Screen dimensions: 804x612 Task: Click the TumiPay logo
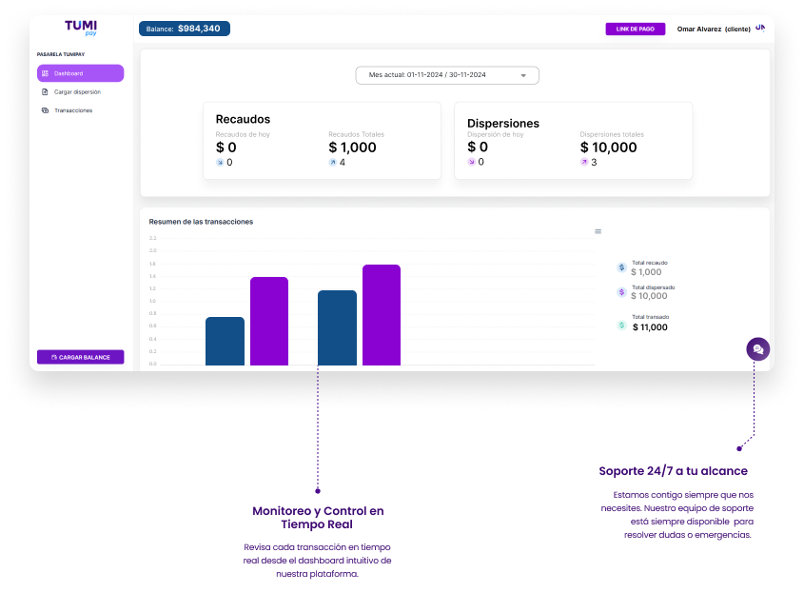pyautogui.click(x=81, y=29)
